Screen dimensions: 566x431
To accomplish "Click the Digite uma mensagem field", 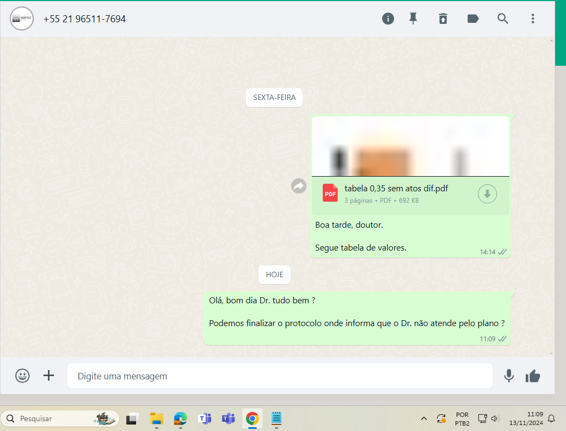I will click(x=279, y=376).
